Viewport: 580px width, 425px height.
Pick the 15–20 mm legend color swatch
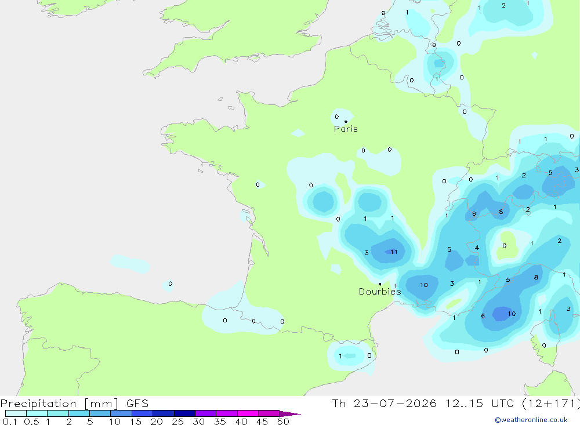pos(142,413)
